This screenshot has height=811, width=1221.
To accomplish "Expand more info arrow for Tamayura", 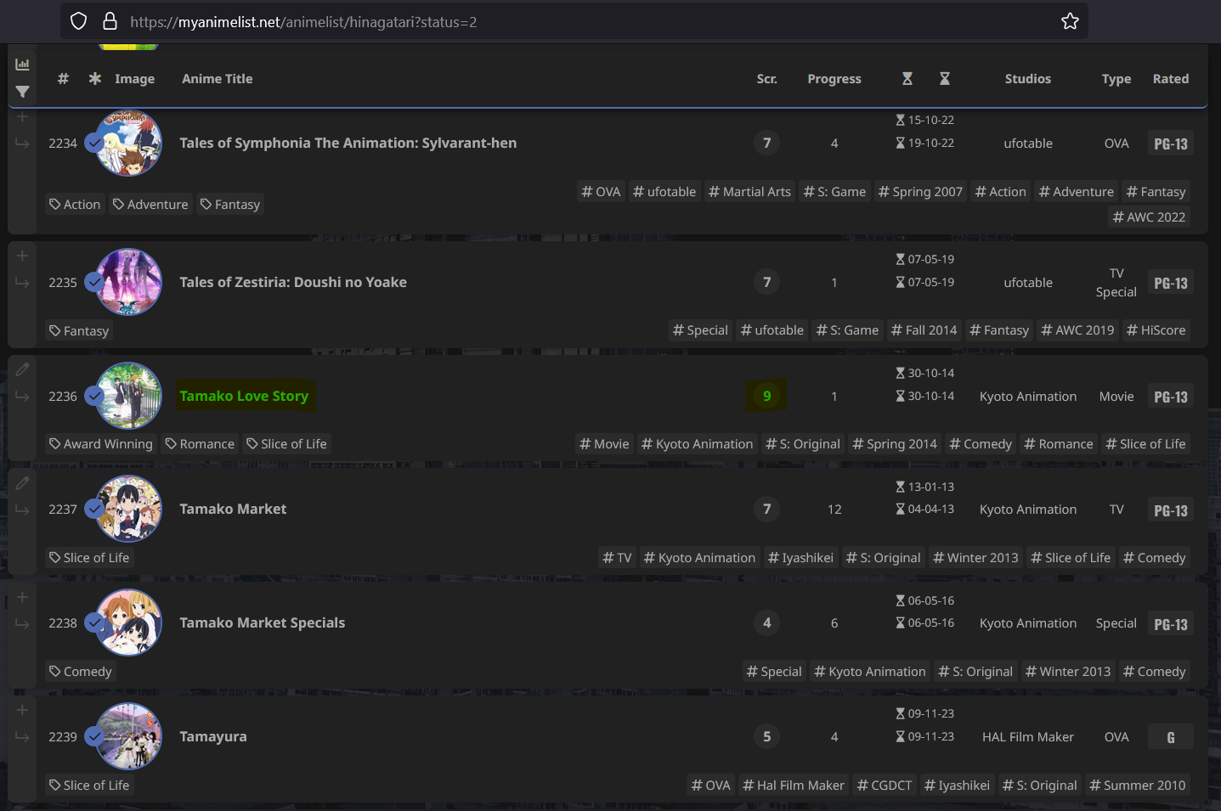I will 22,737.
